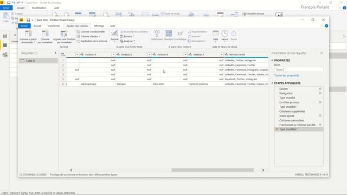Collapse the Power Query ribbon
347x195 pixels.
(x=322, y=26)
